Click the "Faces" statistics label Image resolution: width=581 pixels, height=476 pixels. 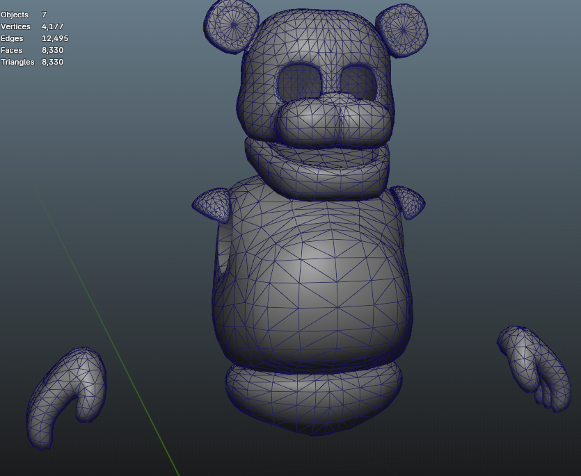click(12, 50)
